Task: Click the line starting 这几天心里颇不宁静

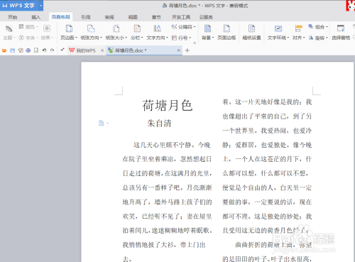Action: [x=172, y=145]
